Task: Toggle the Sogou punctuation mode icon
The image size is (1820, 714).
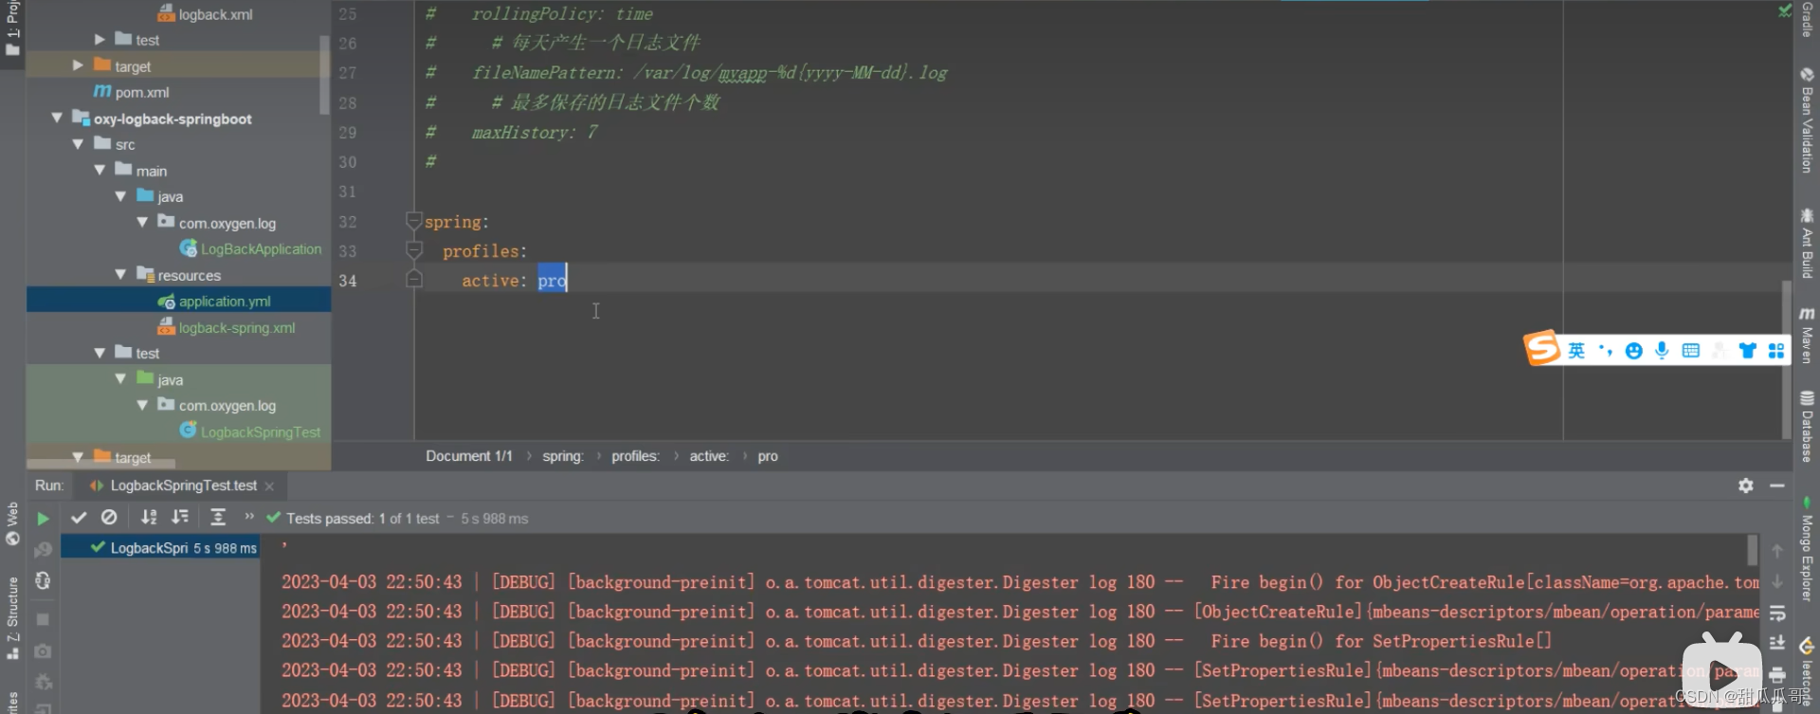Action: click(x=1605, y=351)
